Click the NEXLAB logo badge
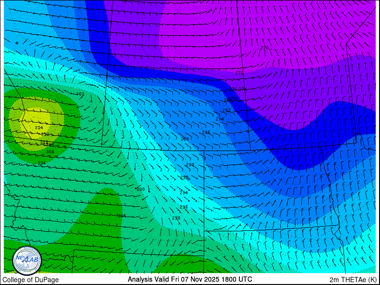 [x=27, y=260]
